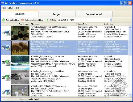Click 'Frame size: 512x384' text
This screenshot has width=133, height=102.
click(x=87, y=57)
